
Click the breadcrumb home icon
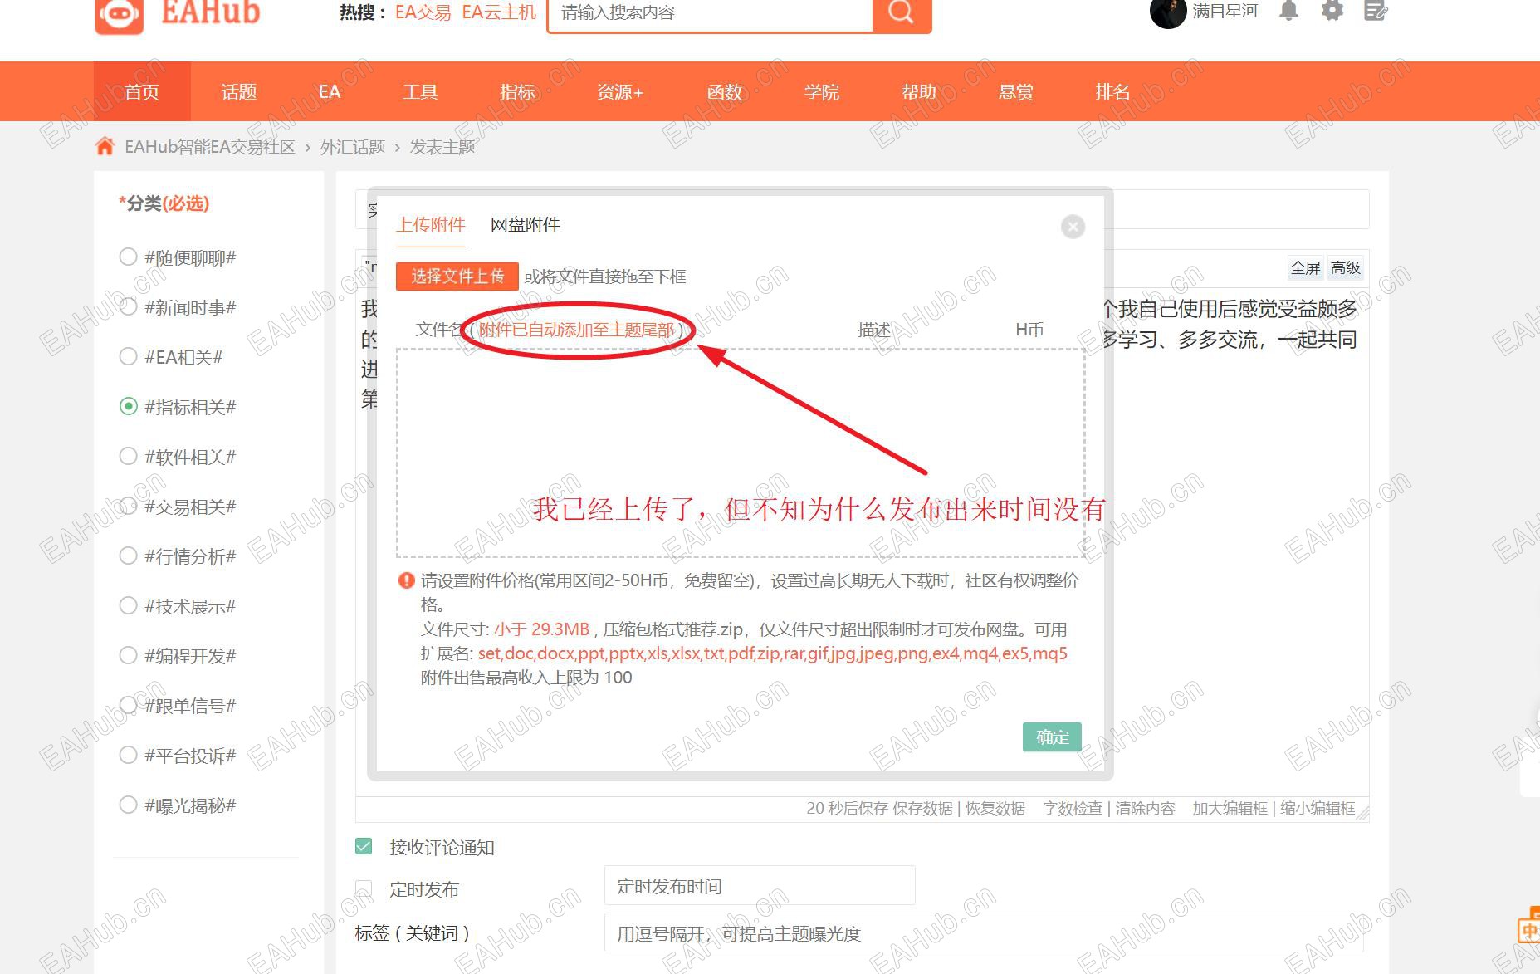point(105,147)
